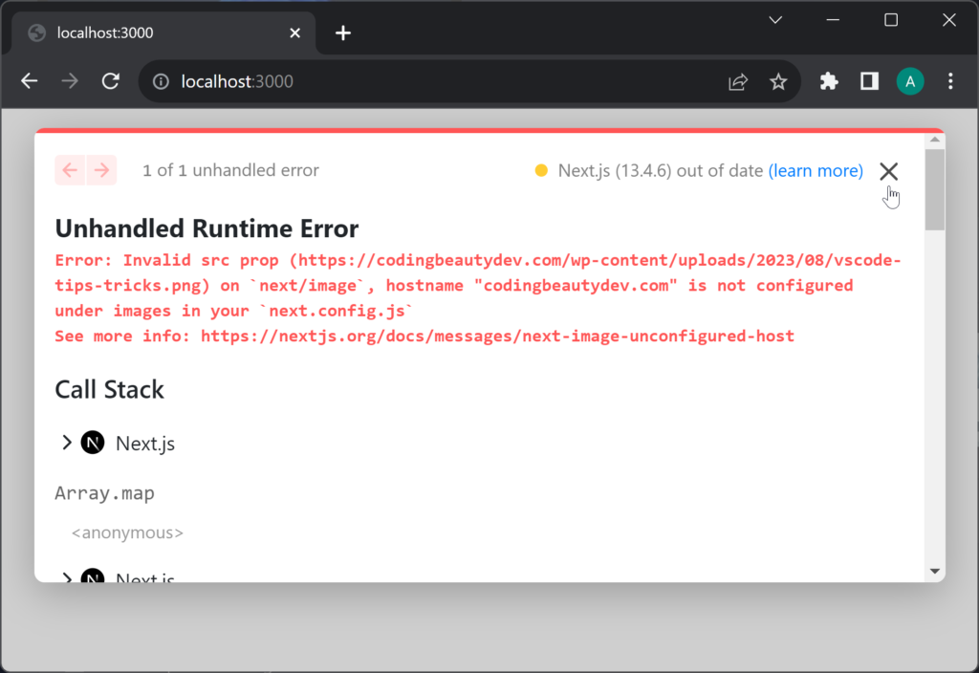Maximize the browser window
The width and height of the screenshot is (979, 673).
point(891,20)
